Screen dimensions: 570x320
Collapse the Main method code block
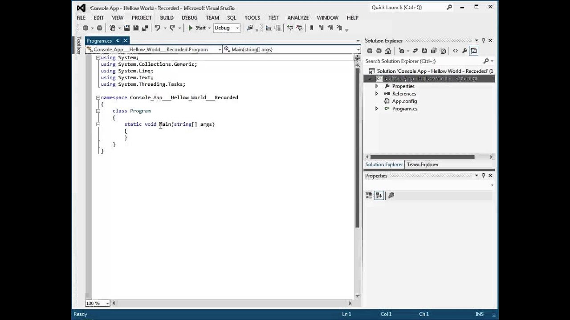click(x=98, y=124)
